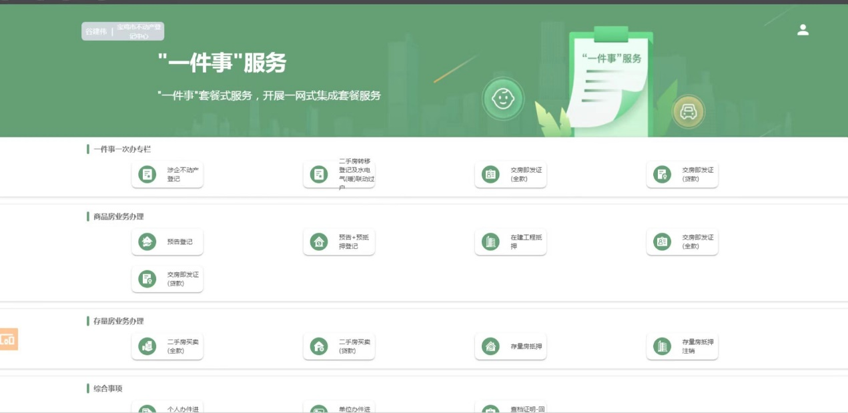Viewport: 848px width, 413px height.
Task: Click the orange floating widget on left edge
Action: [x=9, y=340]
